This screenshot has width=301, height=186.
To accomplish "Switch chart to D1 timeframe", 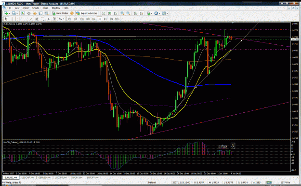I will pyautogui.click(x=105, y=19).
